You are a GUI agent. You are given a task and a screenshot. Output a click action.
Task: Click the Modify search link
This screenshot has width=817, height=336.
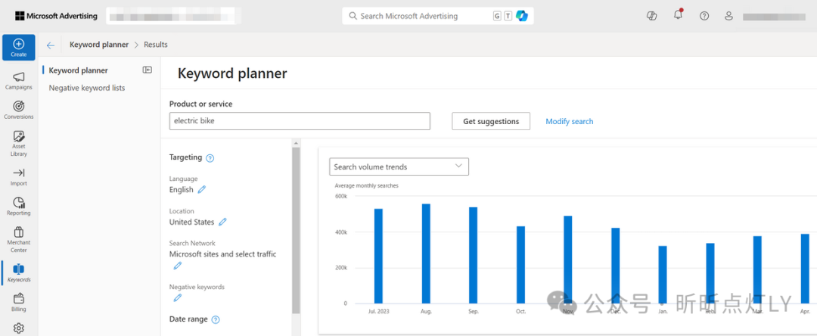(x=569, y=121)
